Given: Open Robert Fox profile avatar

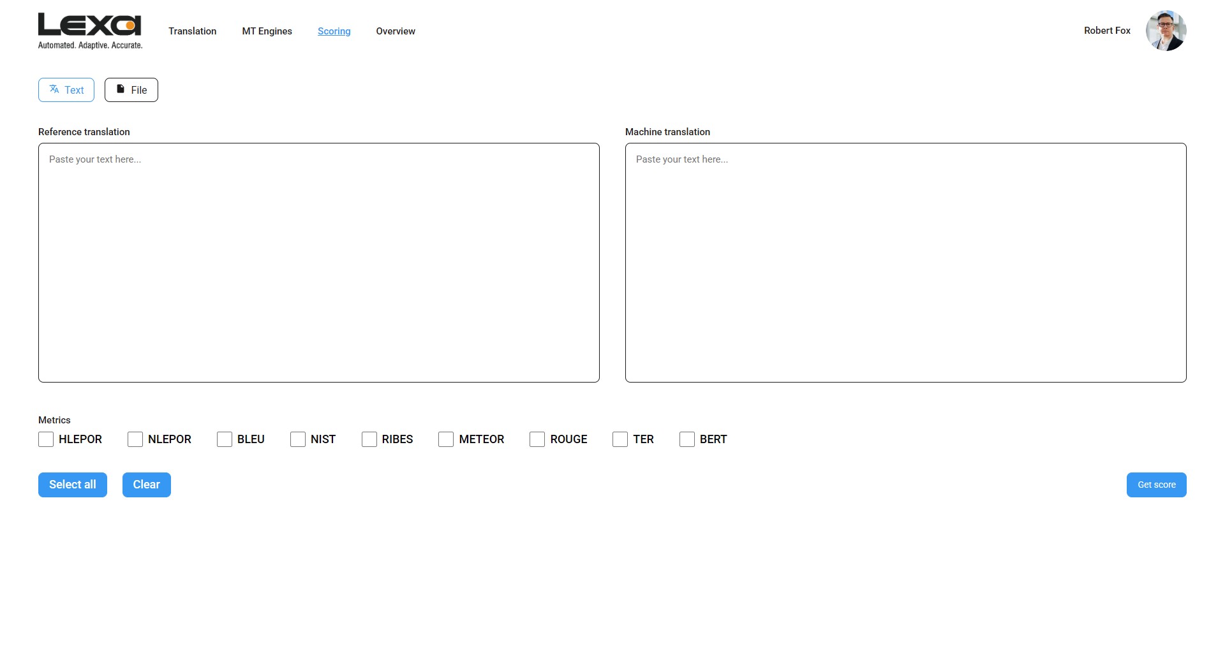Looking at the screenshot, I should click(1165, 31).
